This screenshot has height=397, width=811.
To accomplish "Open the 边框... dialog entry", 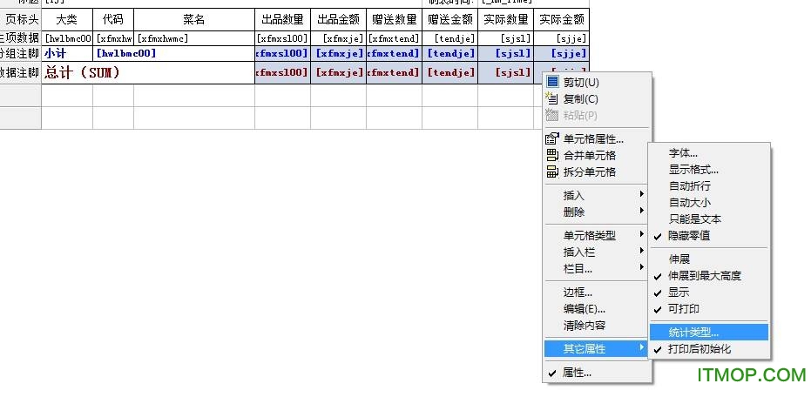I will click(x=597, y=293).
